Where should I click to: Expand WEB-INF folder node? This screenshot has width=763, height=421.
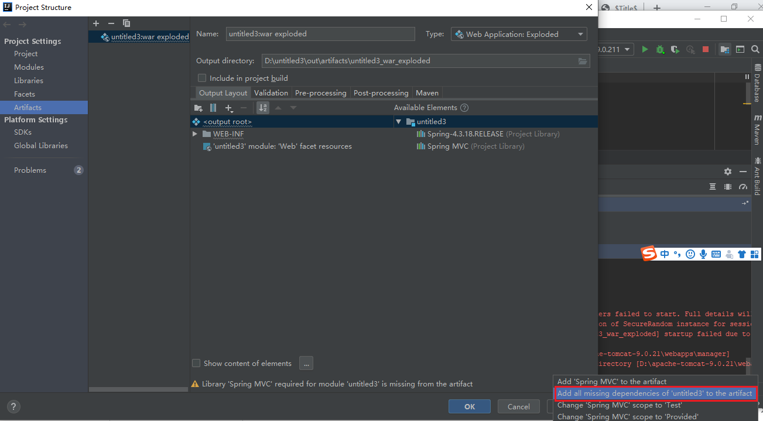[x=195, y=134]
